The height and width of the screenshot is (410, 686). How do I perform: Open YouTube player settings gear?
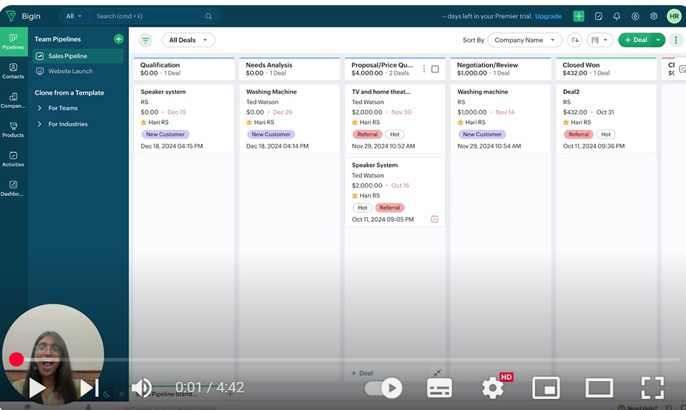click(x=493, y=388)
